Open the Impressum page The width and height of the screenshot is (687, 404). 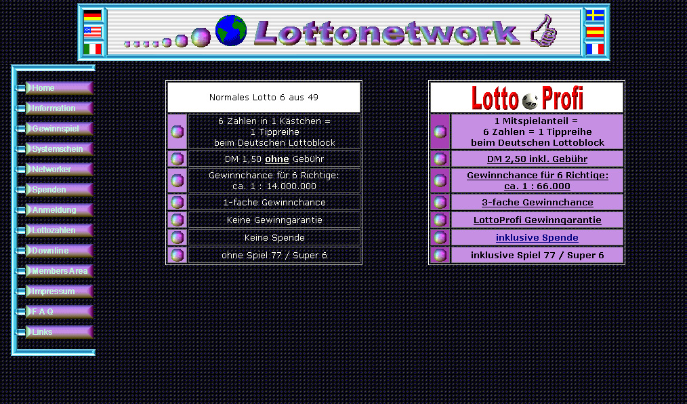point(59,291)
